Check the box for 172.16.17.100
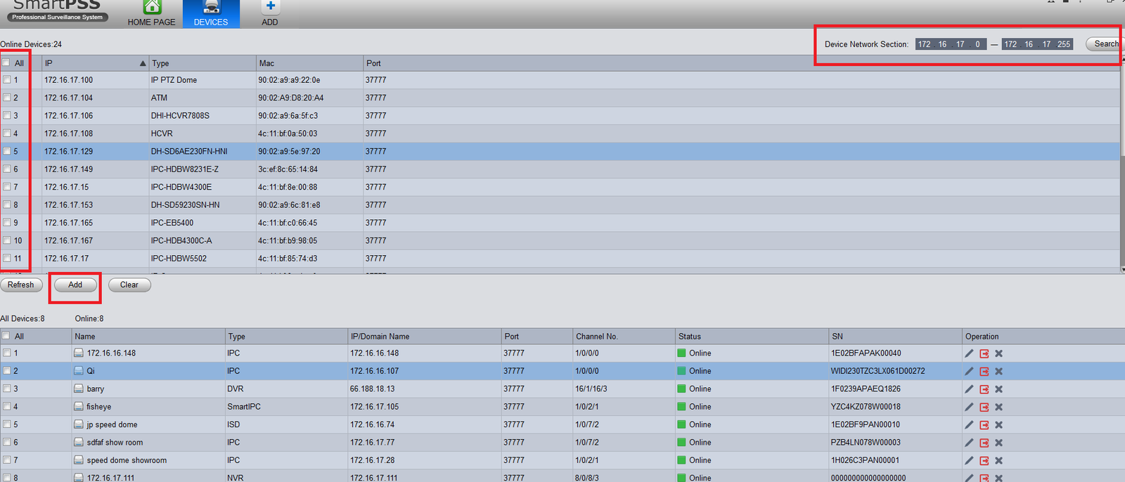Image resolution: width=1125 pixels, height=482 pixels. 6,80
